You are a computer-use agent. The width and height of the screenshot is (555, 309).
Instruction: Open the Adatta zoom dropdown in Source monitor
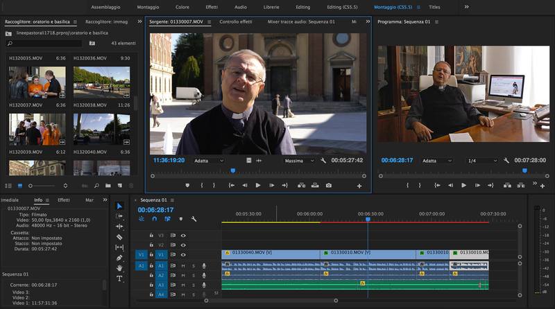(x=209, y=161)
